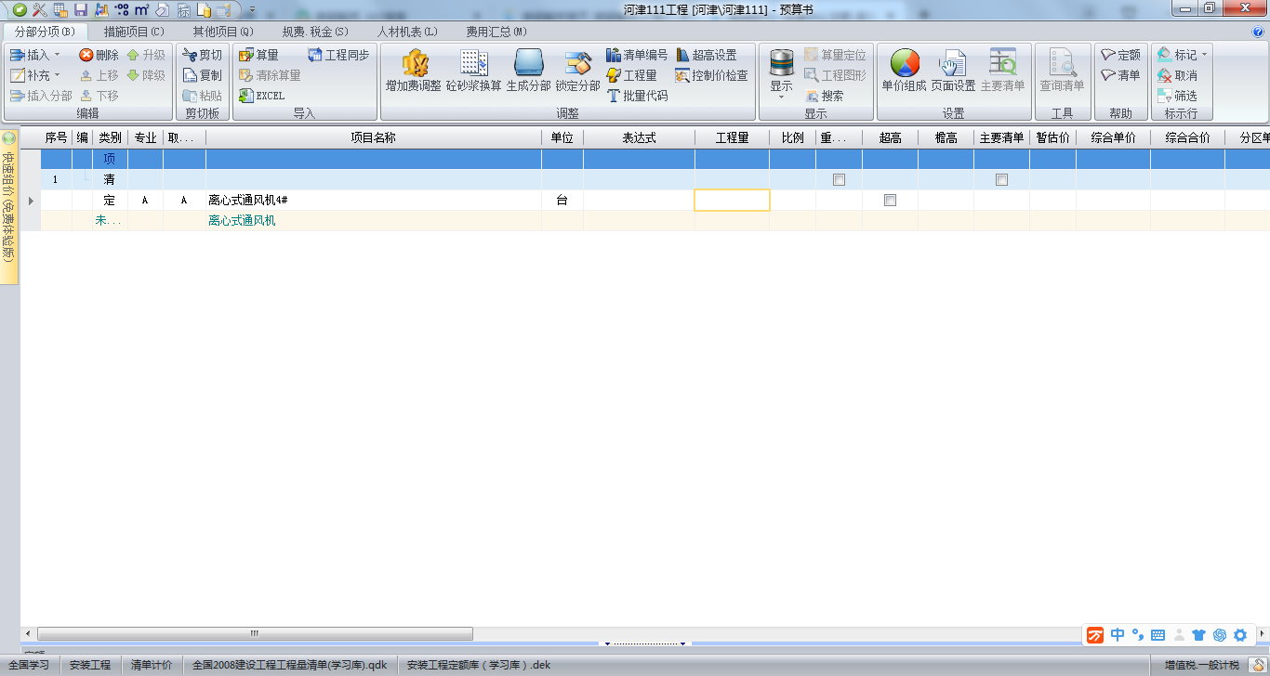
Task: Click 清单编号 numbering icon
Action: tap(637, 55)
